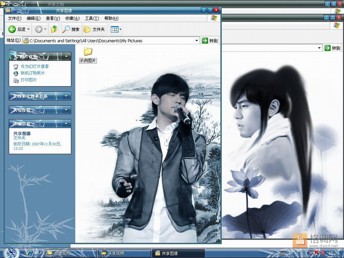Expand the 文件和文件夹任务 panel
The image size is (344, 258).
pos(66,96)
